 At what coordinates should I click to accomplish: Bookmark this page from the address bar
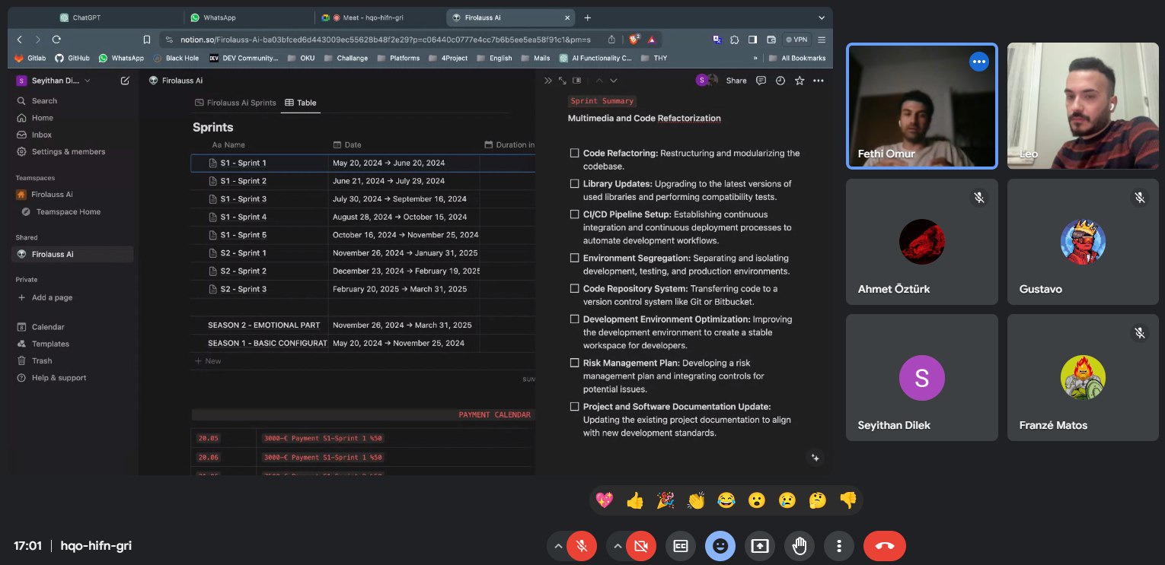click(x=147, y=40)
